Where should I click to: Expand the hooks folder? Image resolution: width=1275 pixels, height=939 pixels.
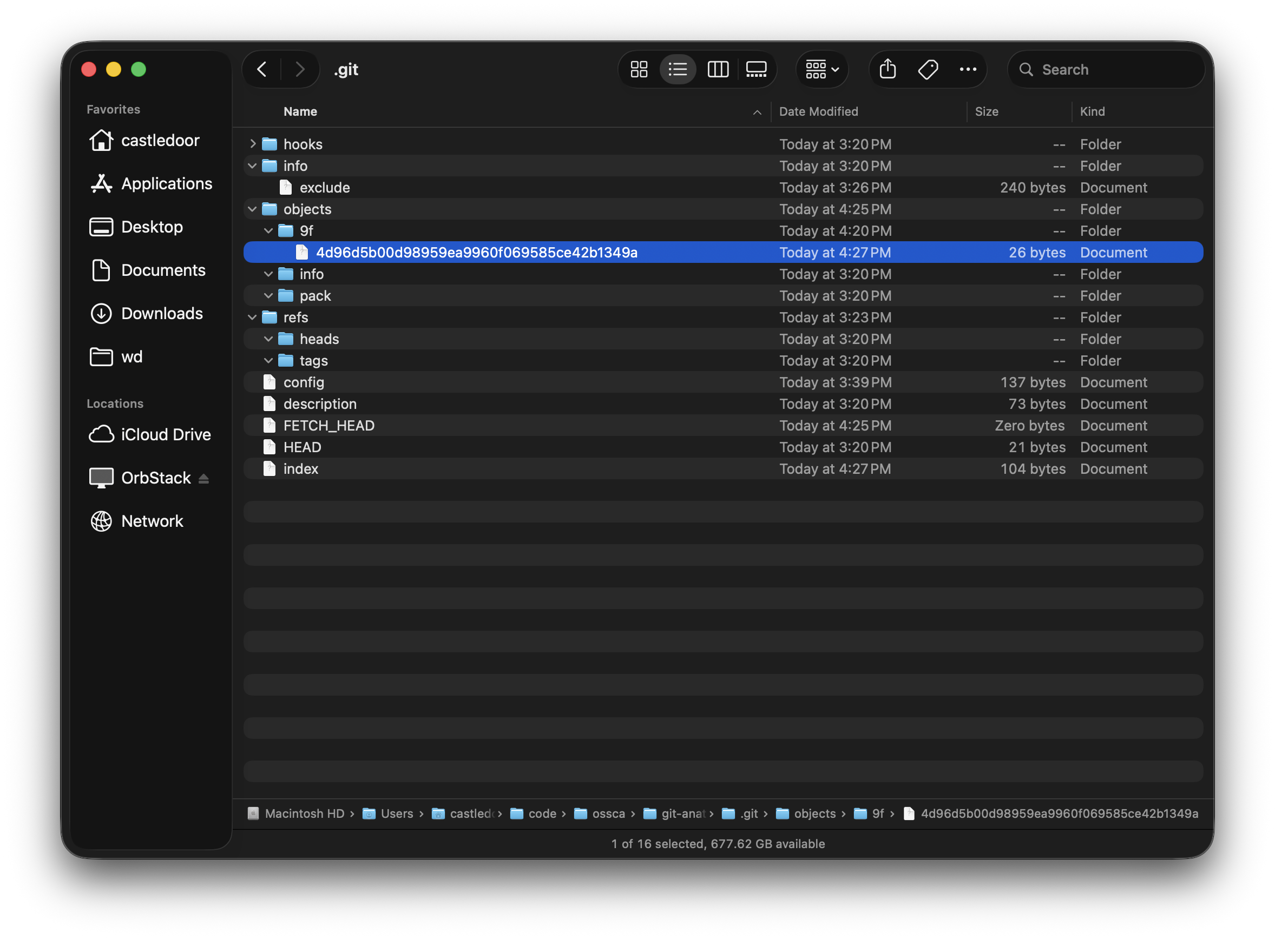(x=253, y=144)
